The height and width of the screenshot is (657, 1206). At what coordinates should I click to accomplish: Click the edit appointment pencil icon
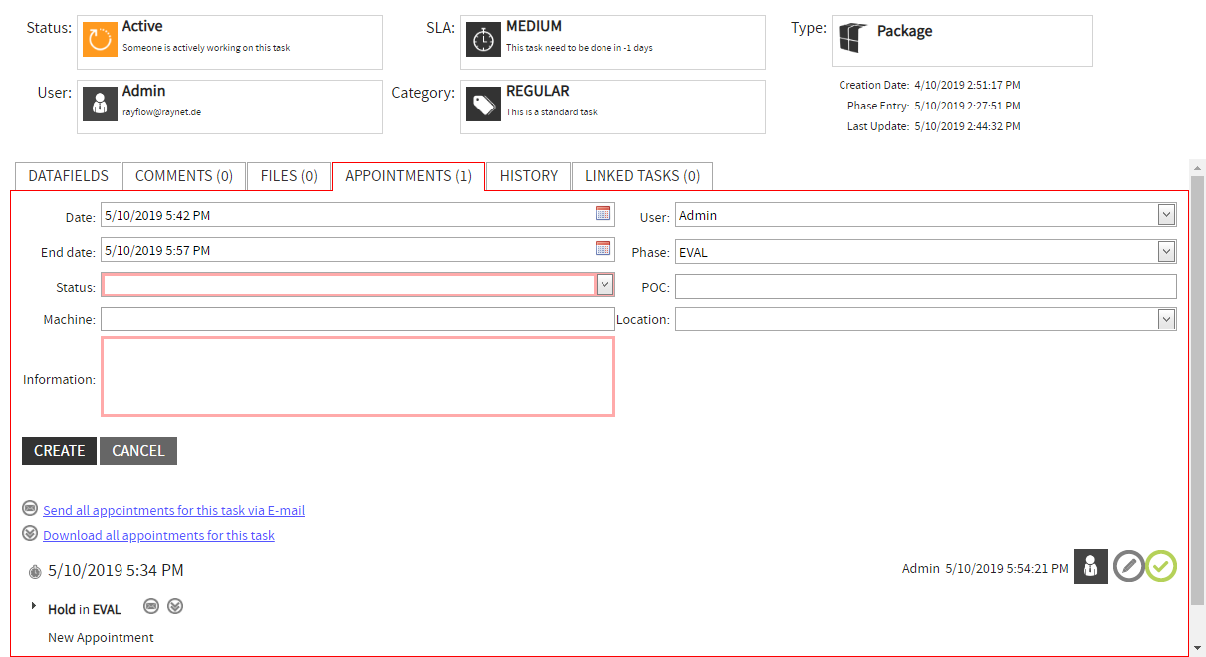coord(1128,566)
